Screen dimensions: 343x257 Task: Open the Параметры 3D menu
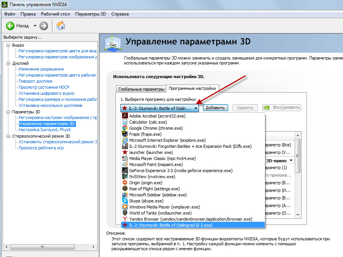point(90,14)
